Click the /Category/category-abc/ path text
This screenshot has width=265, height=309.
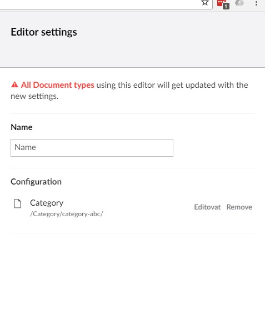(67, 214)
